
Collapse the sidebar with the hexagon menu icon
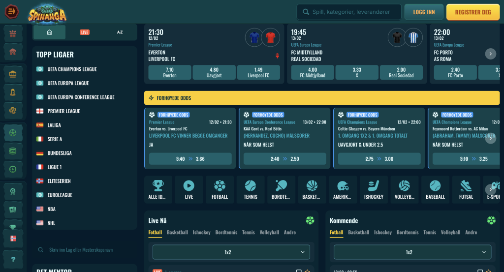(12, 12)
